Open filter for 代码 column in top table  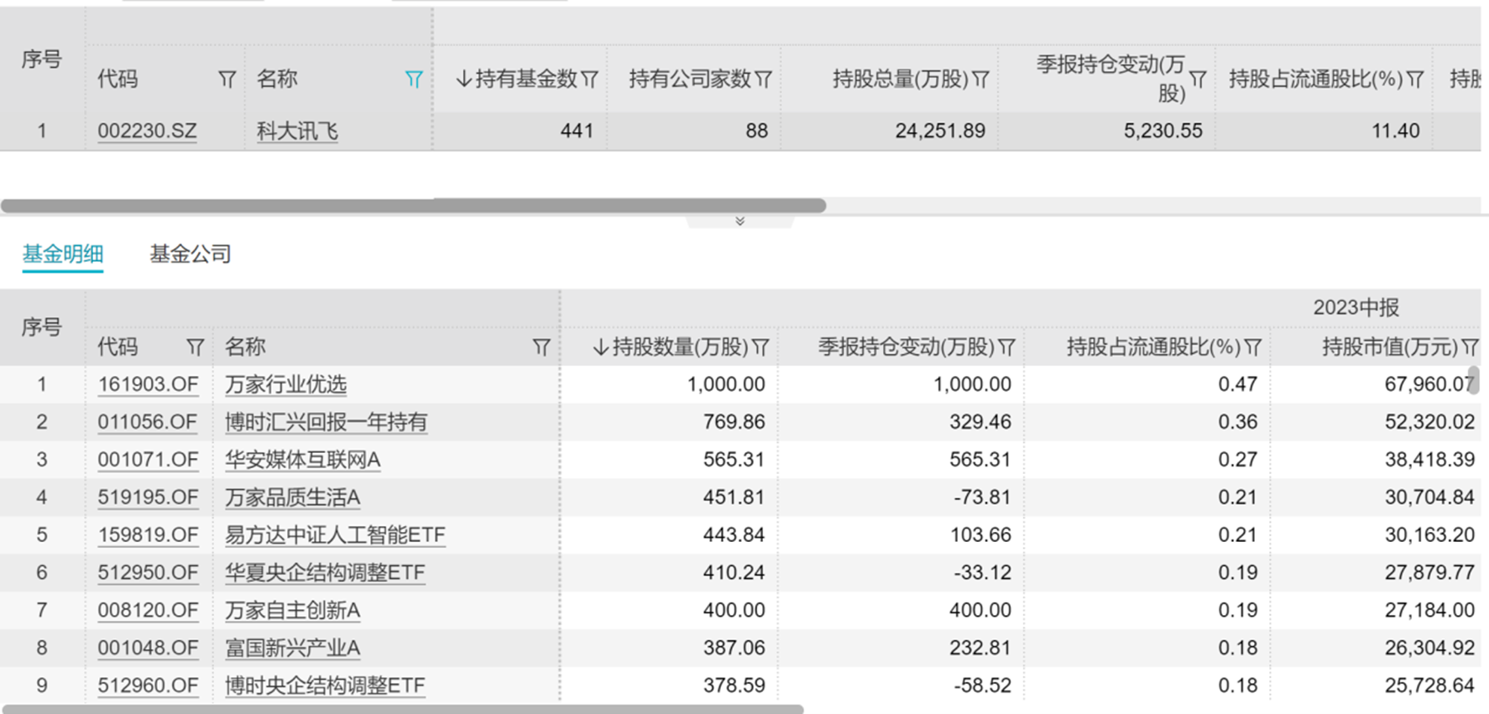click(x=227, y=80)
